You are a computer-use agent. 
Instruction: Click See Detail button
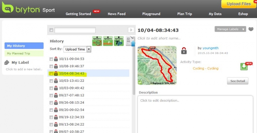click(238, 81)
